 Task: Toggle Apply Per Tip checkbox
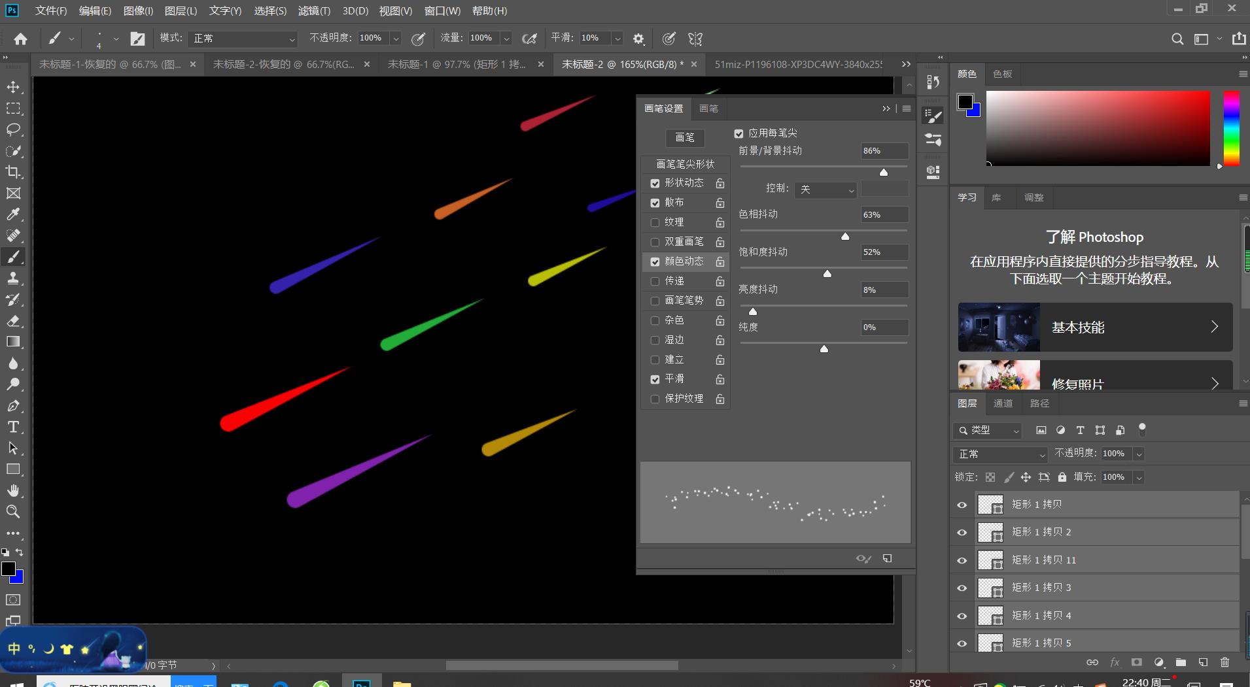click(738, 133)
